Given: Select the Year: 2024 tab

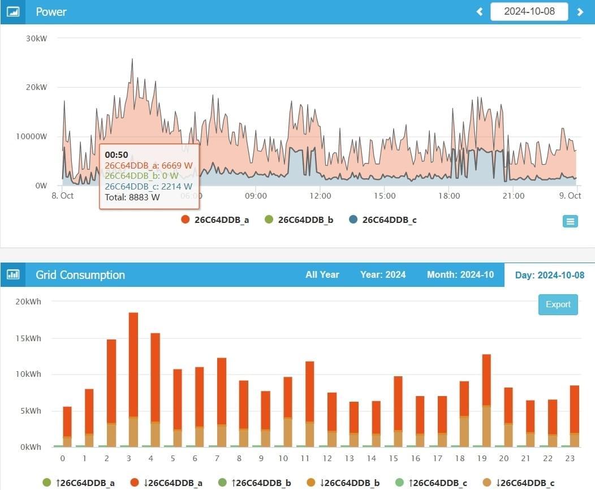Looking at the screenshot, I should click(x=383, y=274).
